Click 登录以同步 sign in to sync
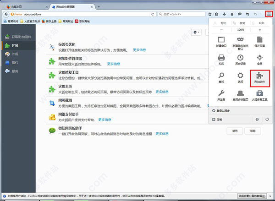275x201 pixels. click(x=240, y=111)
